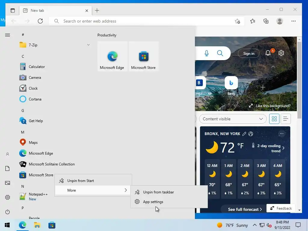Open Edge Settings and more menu
Screen dimensions: 308x231
point(294,21)
